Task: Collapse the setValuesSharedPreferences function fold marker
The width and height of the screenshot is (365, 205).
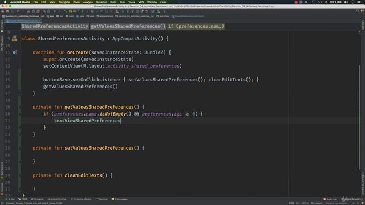Action: click(21, 148)
